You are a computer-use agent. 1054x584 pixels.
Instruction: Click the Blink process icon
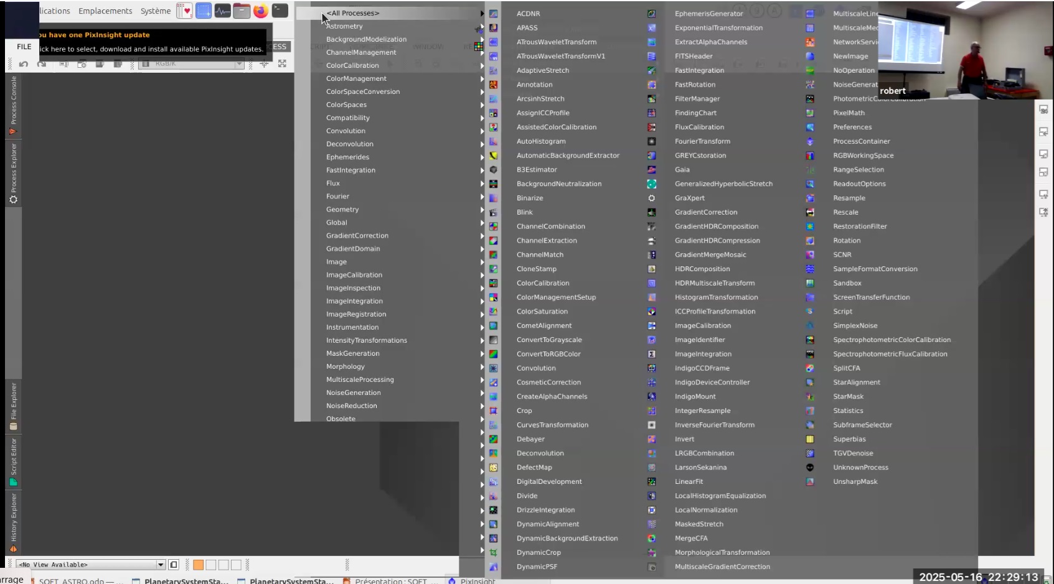point(493,212)
